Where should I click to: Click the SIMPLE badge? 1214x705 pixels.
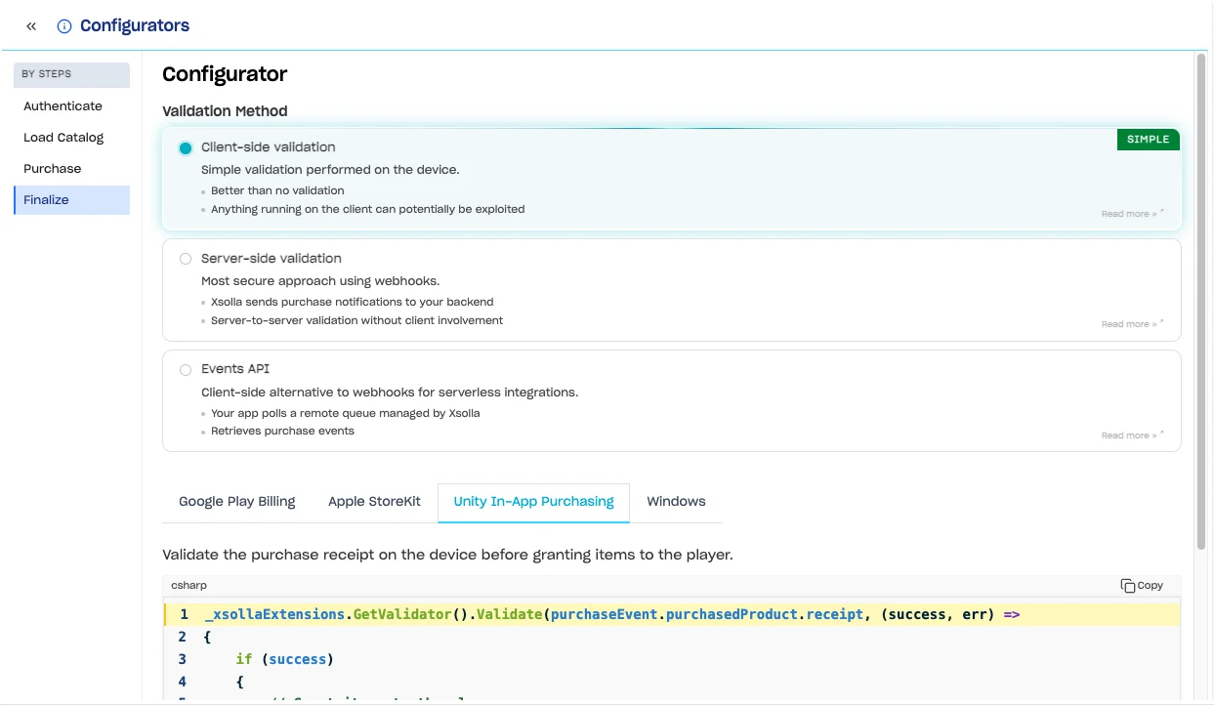(x=1148, y=140)
